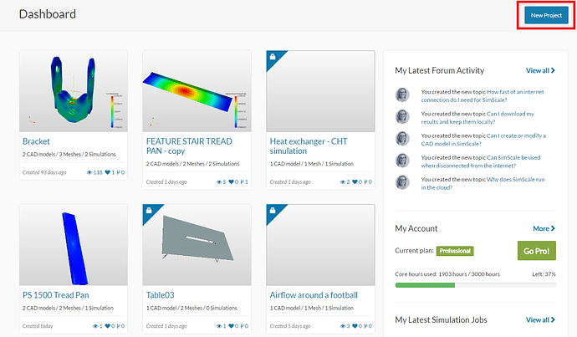Open PS 1500 Tread Pan title link
The width and height of the screenshot is (577, 337).
[x=55, y=295]
